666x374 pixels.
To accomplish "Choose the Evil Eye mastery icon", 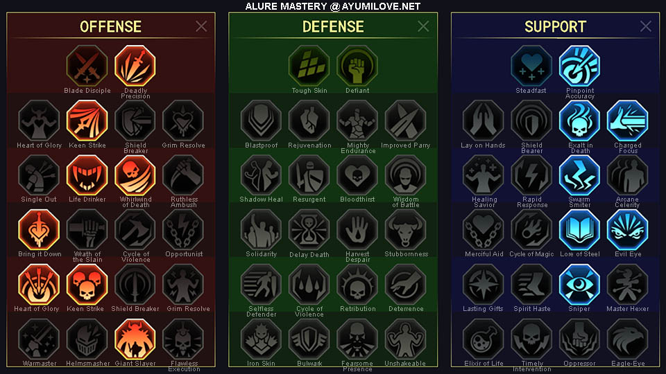I will click(628, 230).
